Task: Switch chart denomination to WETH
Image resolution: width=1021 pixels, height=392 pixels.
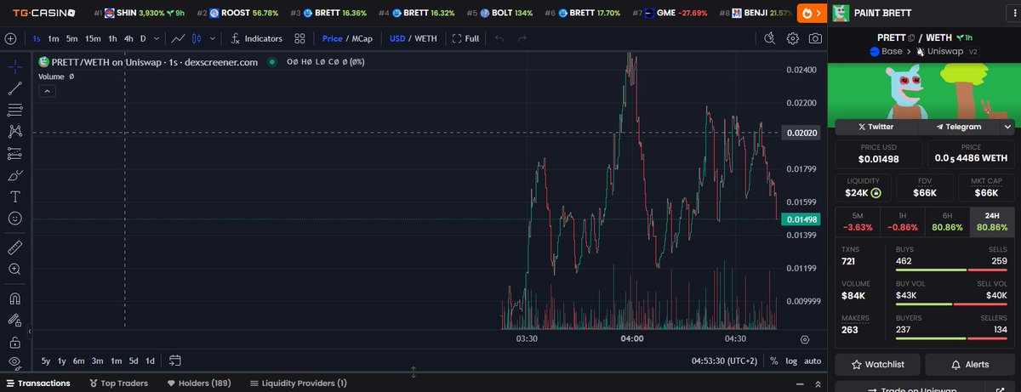Action: click(x=425, y=38)
